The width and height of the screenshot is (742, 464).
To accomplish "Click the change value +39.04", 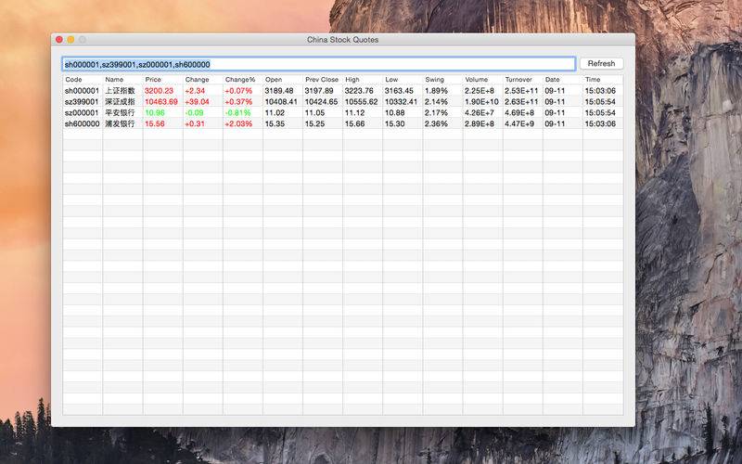I will pyautogui.click(x=197, y=102).
